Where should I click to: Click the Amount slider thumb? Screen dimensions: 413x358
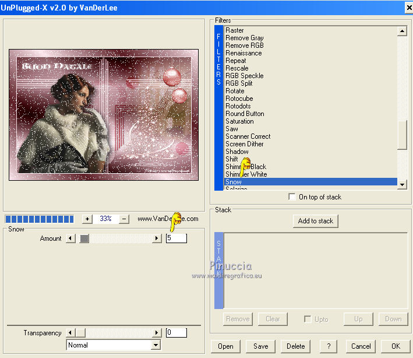pos(84,238)
